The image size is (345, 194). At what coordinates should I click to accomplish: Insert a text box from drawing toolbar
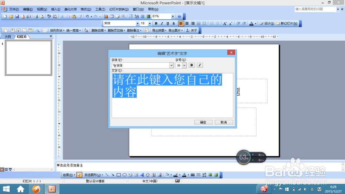[x=130, y=175]
